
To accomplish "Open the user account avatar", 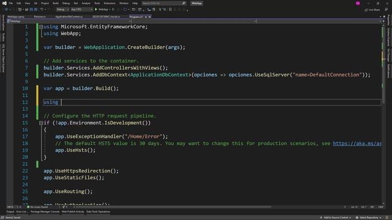I will point(358,3).
